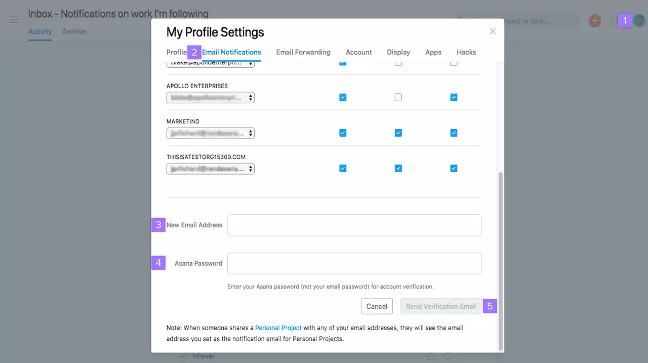The image size is (648, 363).
Task: Expand the Marketing email dropdown
Action: tap(211, 133)
